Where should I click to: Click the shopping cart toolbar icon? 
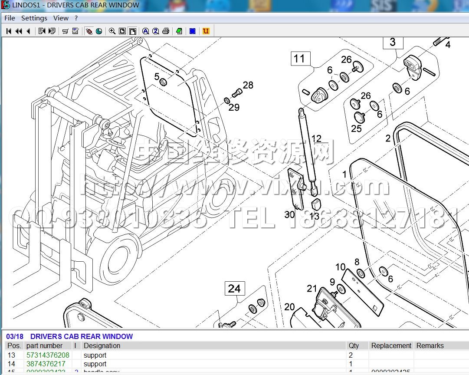pos(66,31)
